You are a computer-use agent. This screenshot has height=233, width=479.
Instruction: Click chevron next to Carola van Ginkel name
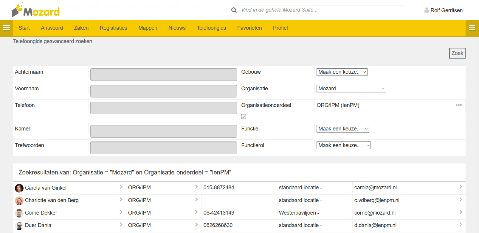tap(121, 187)
